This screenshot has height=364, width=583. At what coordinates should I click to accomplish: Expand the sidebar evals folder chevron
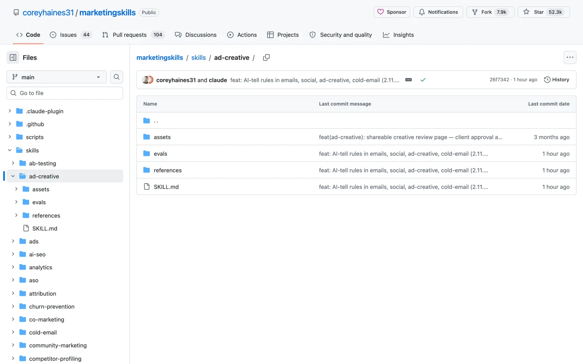point(16,202)
